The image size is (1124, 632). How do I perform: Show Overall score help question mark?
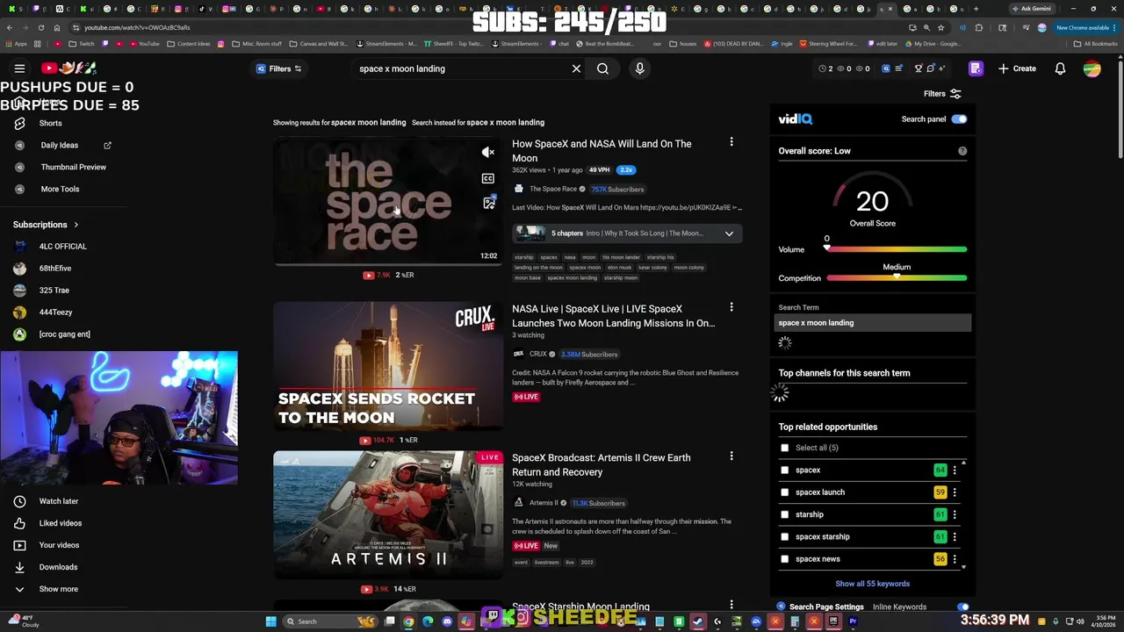point(962,151)
